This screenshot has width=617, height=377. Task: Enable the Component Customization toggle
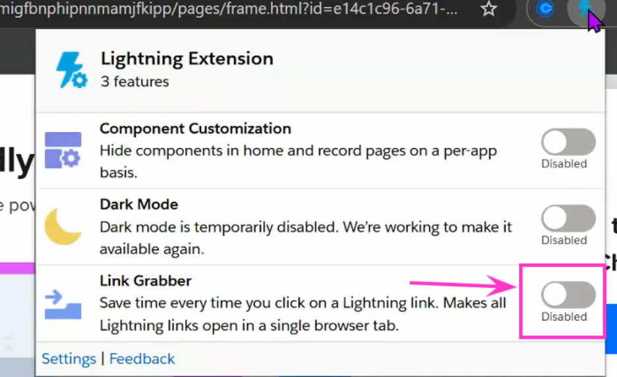click(568, 141)
